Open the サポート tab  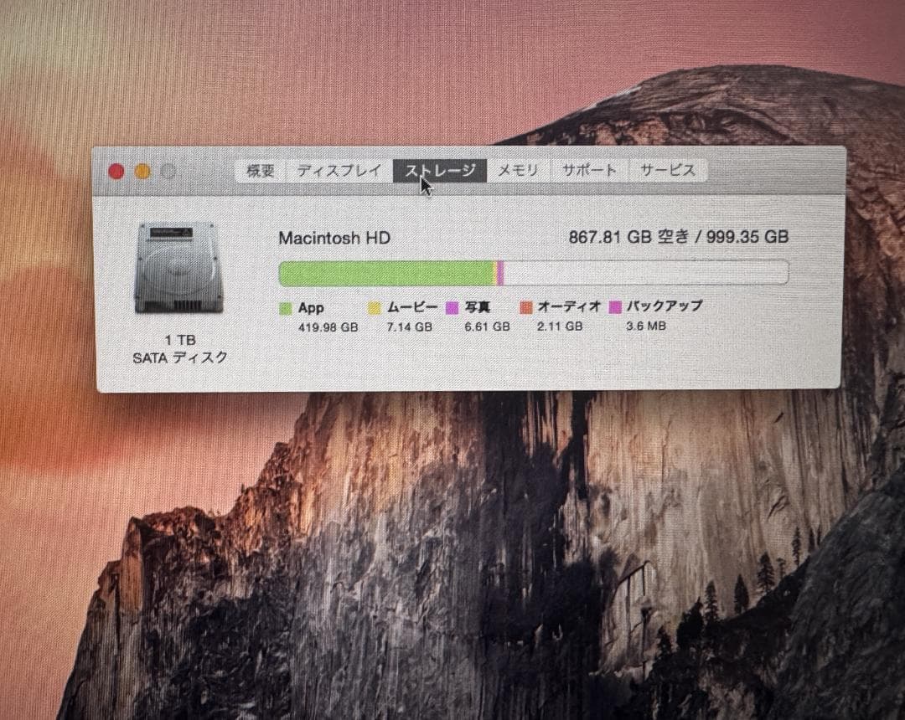tap(589, 170)
